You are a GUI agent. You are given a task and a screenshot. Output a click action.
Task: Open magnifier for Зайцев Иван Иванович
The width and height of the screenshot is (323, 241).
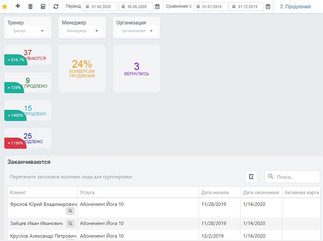[x=70, y=223]
